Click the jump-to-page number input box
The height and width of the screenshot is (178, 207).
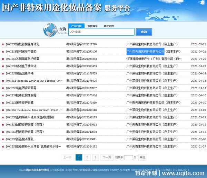point(128,158)
